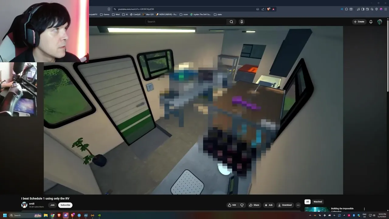Image resolution: width=389 pixels, height=219 pixels.
Task: Click the ENG US language indicator
Action: 364,215
